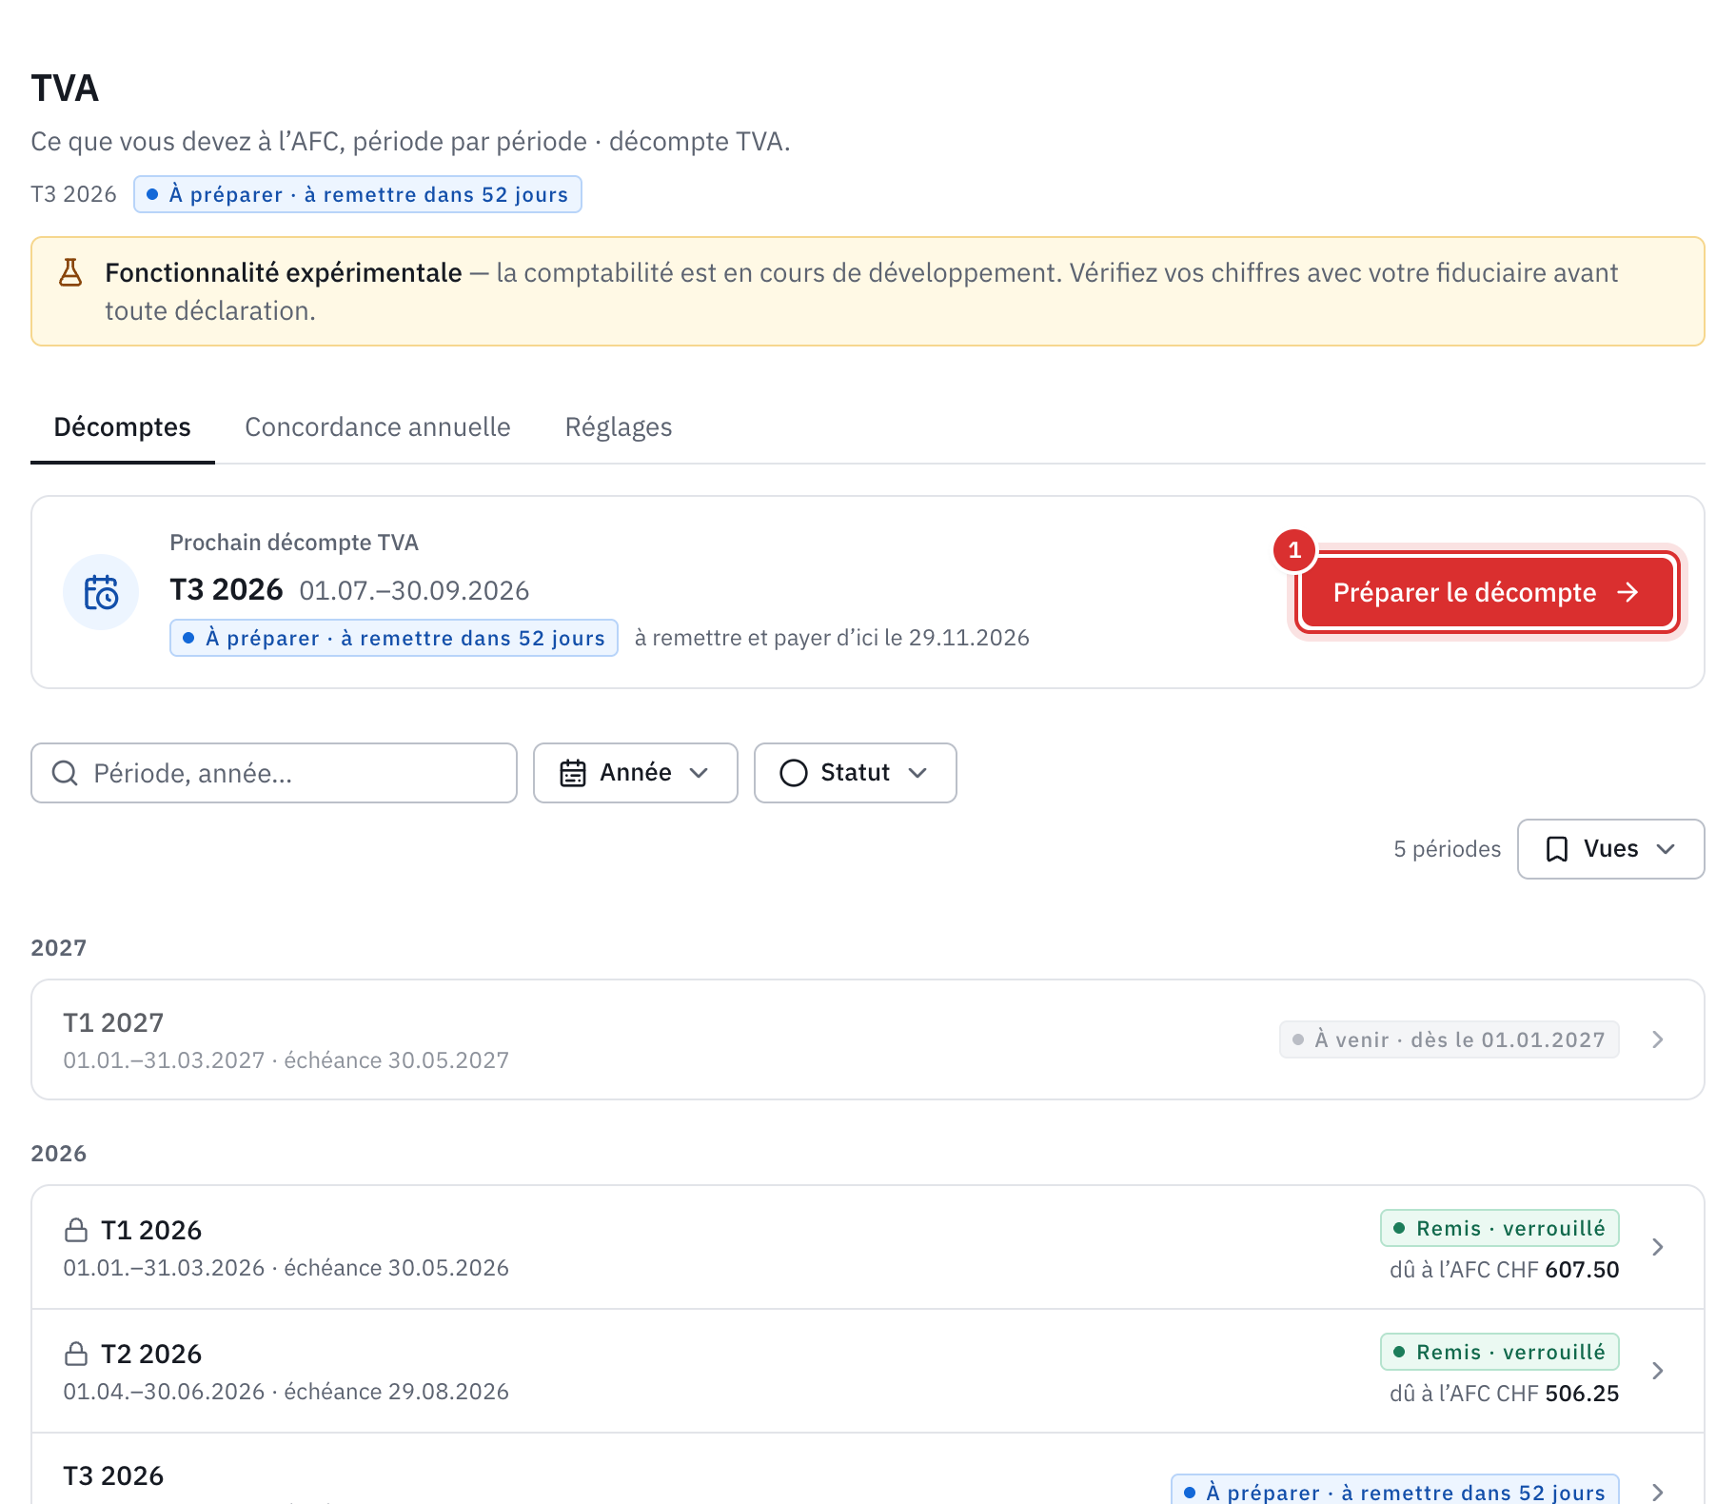This screenshot has height=1504, width=1736.
Task: Open the Année filter dropdown
Action: pos(636,773)
